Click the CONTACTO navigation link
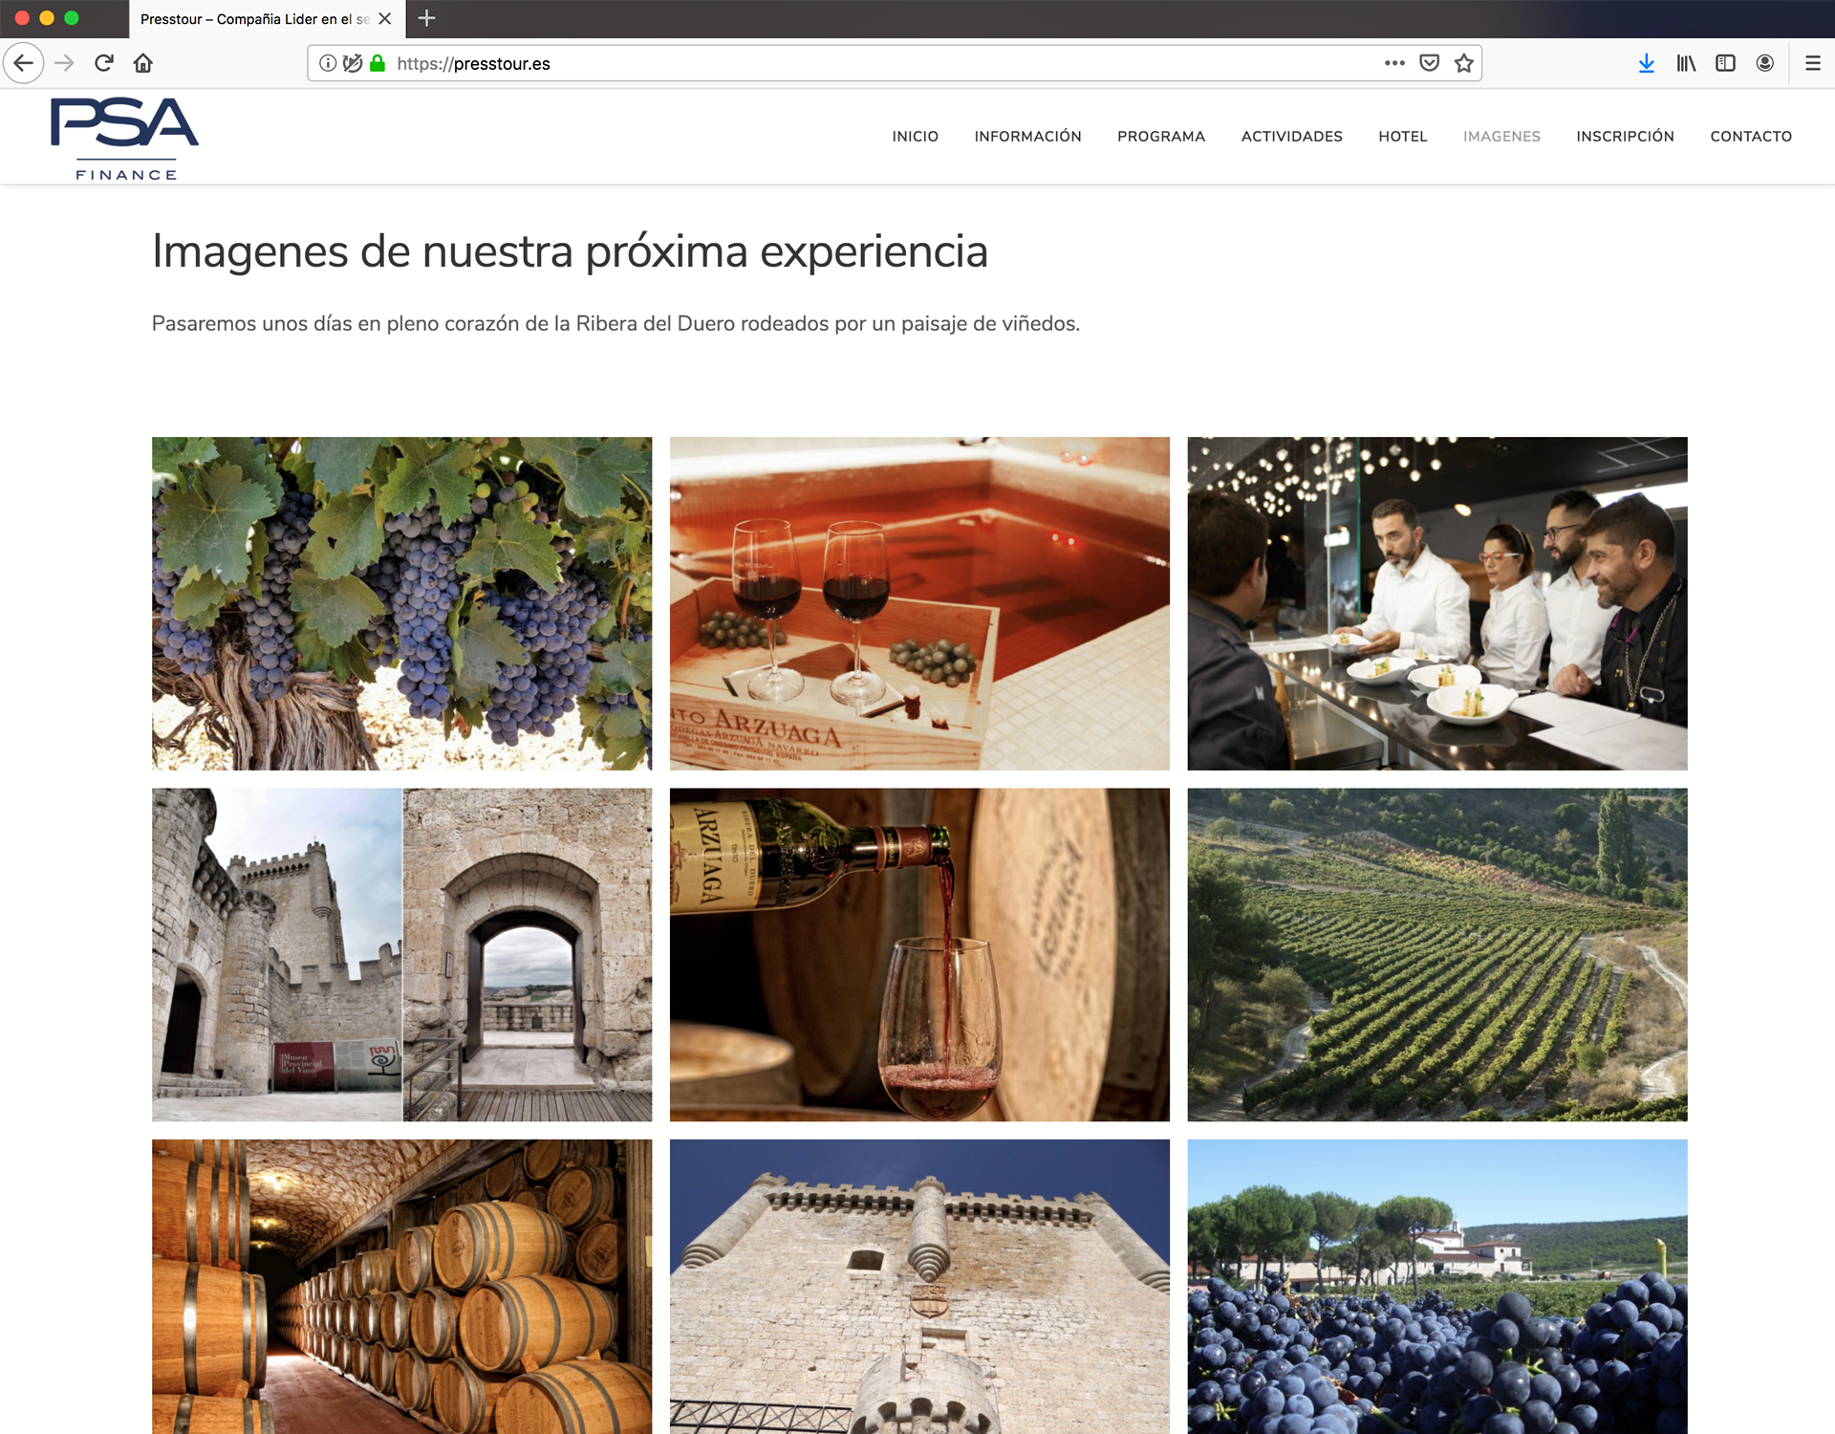This screenshot has width=1835, height=1434. (1750, 137)
